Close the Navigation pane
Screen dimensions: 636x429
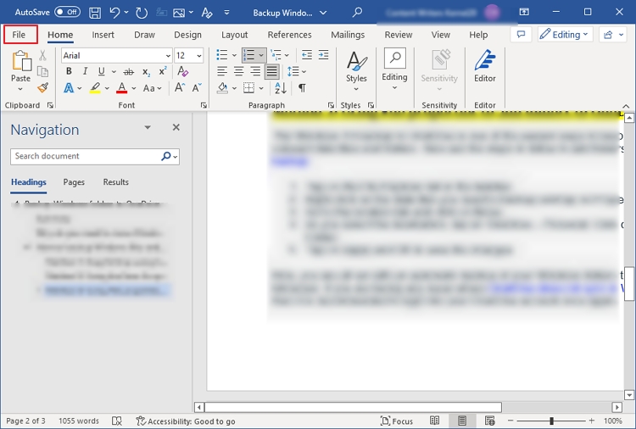pyautogui.click(x=176, y=127)
